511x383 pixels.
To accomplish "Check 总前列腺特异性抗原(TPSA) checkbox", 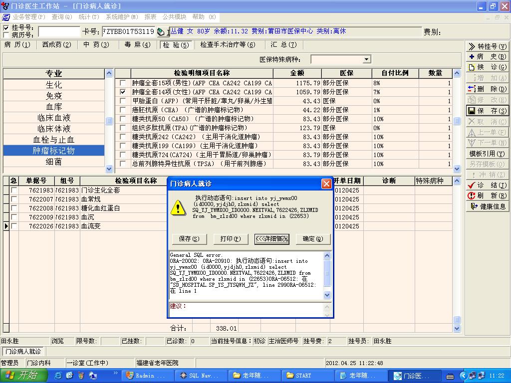I will [123, 164].
